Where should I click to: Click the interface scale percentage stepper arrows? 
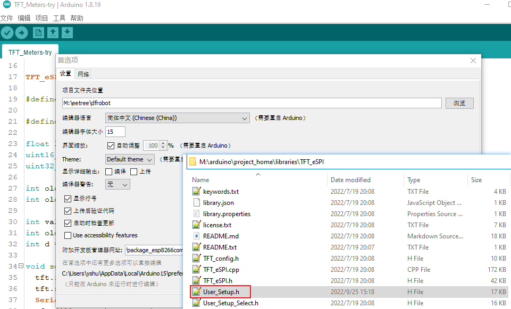pyautogui.click(x=163, y=145)
